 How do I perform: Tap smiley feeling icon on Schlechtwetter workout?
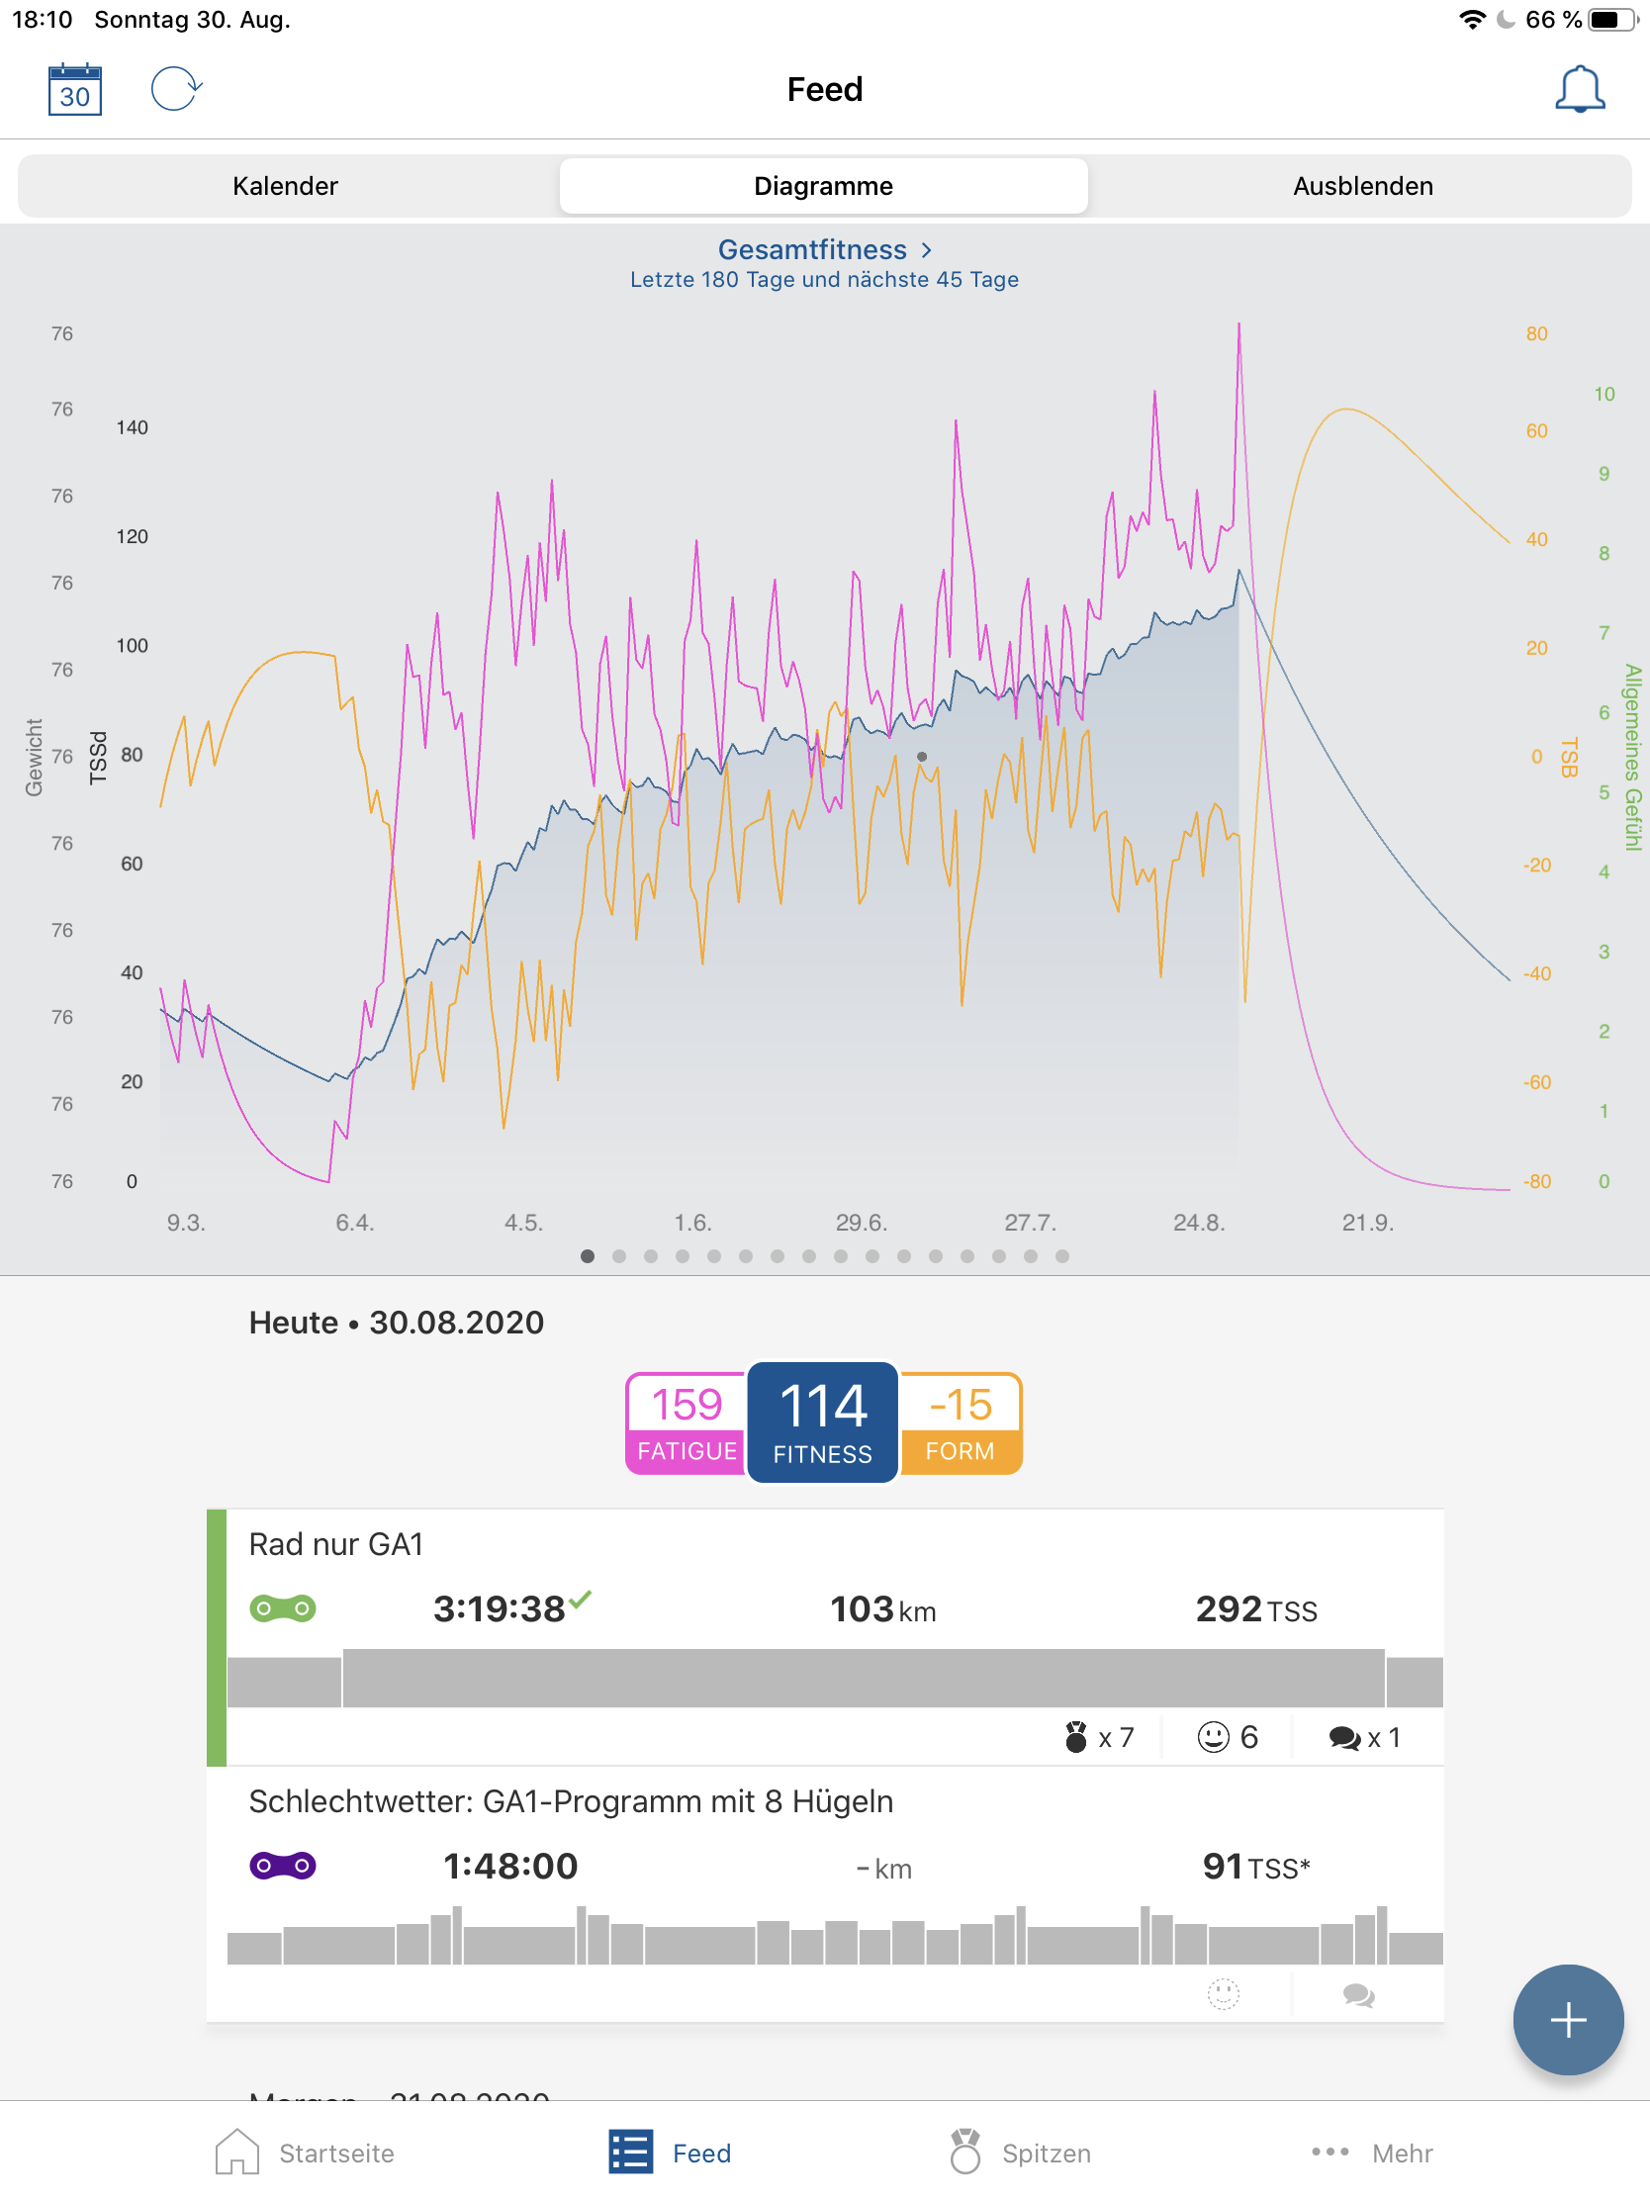(1223, 1994)
